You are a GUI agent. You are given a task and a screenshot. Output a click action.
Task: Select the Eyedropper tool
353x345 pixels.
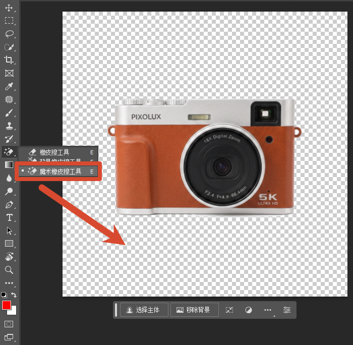click(x=9, y=86)
